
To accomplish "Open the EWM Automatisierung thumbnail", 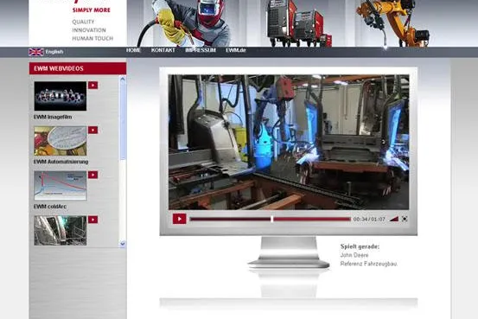I will [61, 141].
